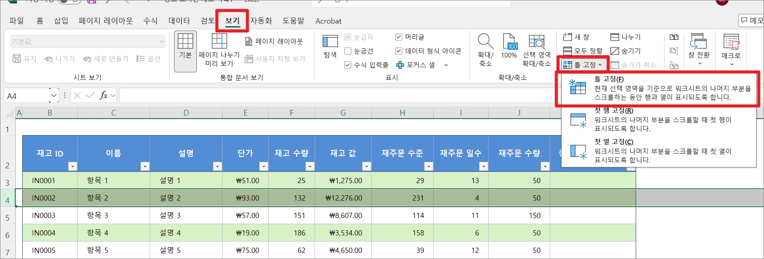Toggle the 머리글 headings checkbox
764x259 pixels.
click(398, 37)
